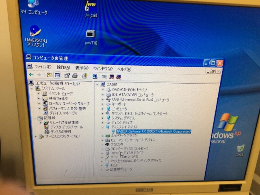260x195 pixels.
Task: Select 共有フォルダ in the tree
Action: pos(58,99)
